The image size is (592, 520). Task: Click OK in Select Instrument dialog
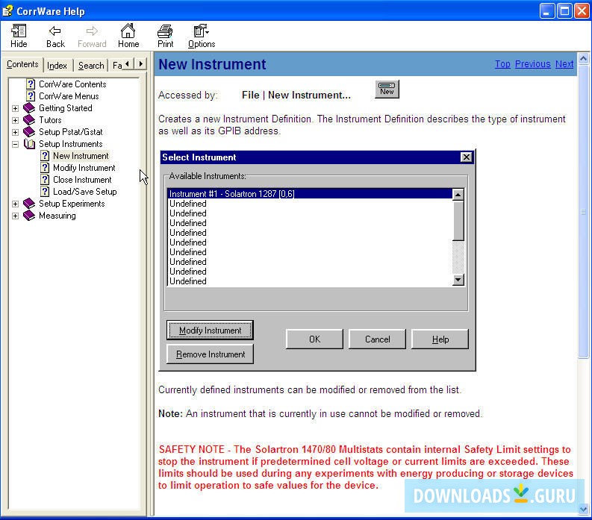pyautogui.click(x=314, y=339)
